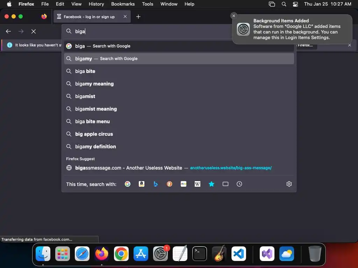Select 'biga bite' suggestion
The image size is (358, 268).
(179, 71)
